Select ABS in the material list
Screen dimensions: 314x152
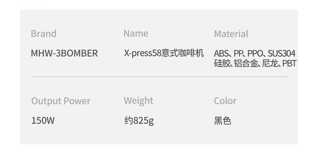(221, 53)
